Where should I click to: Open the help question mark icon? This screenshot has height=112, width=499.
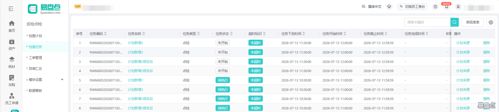(x=435, y=7)
